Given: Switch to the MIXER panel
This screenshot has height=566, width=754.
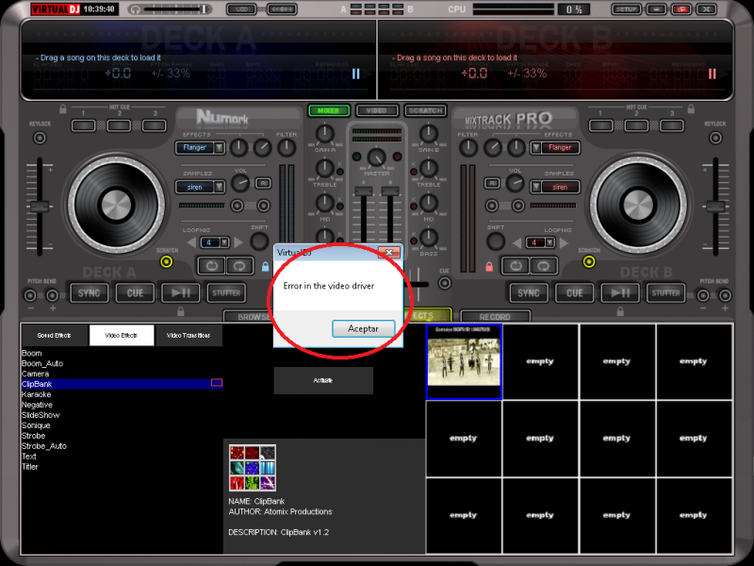Looking at the screenshot, I should (x=328, y=110).
